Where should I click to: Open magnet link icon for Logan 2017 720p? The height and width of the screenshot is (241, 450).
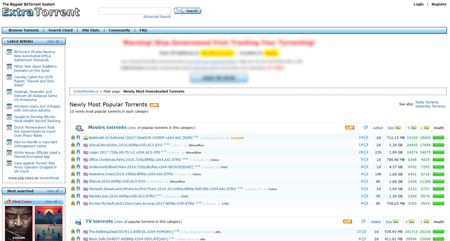click(x=78, y=152)
